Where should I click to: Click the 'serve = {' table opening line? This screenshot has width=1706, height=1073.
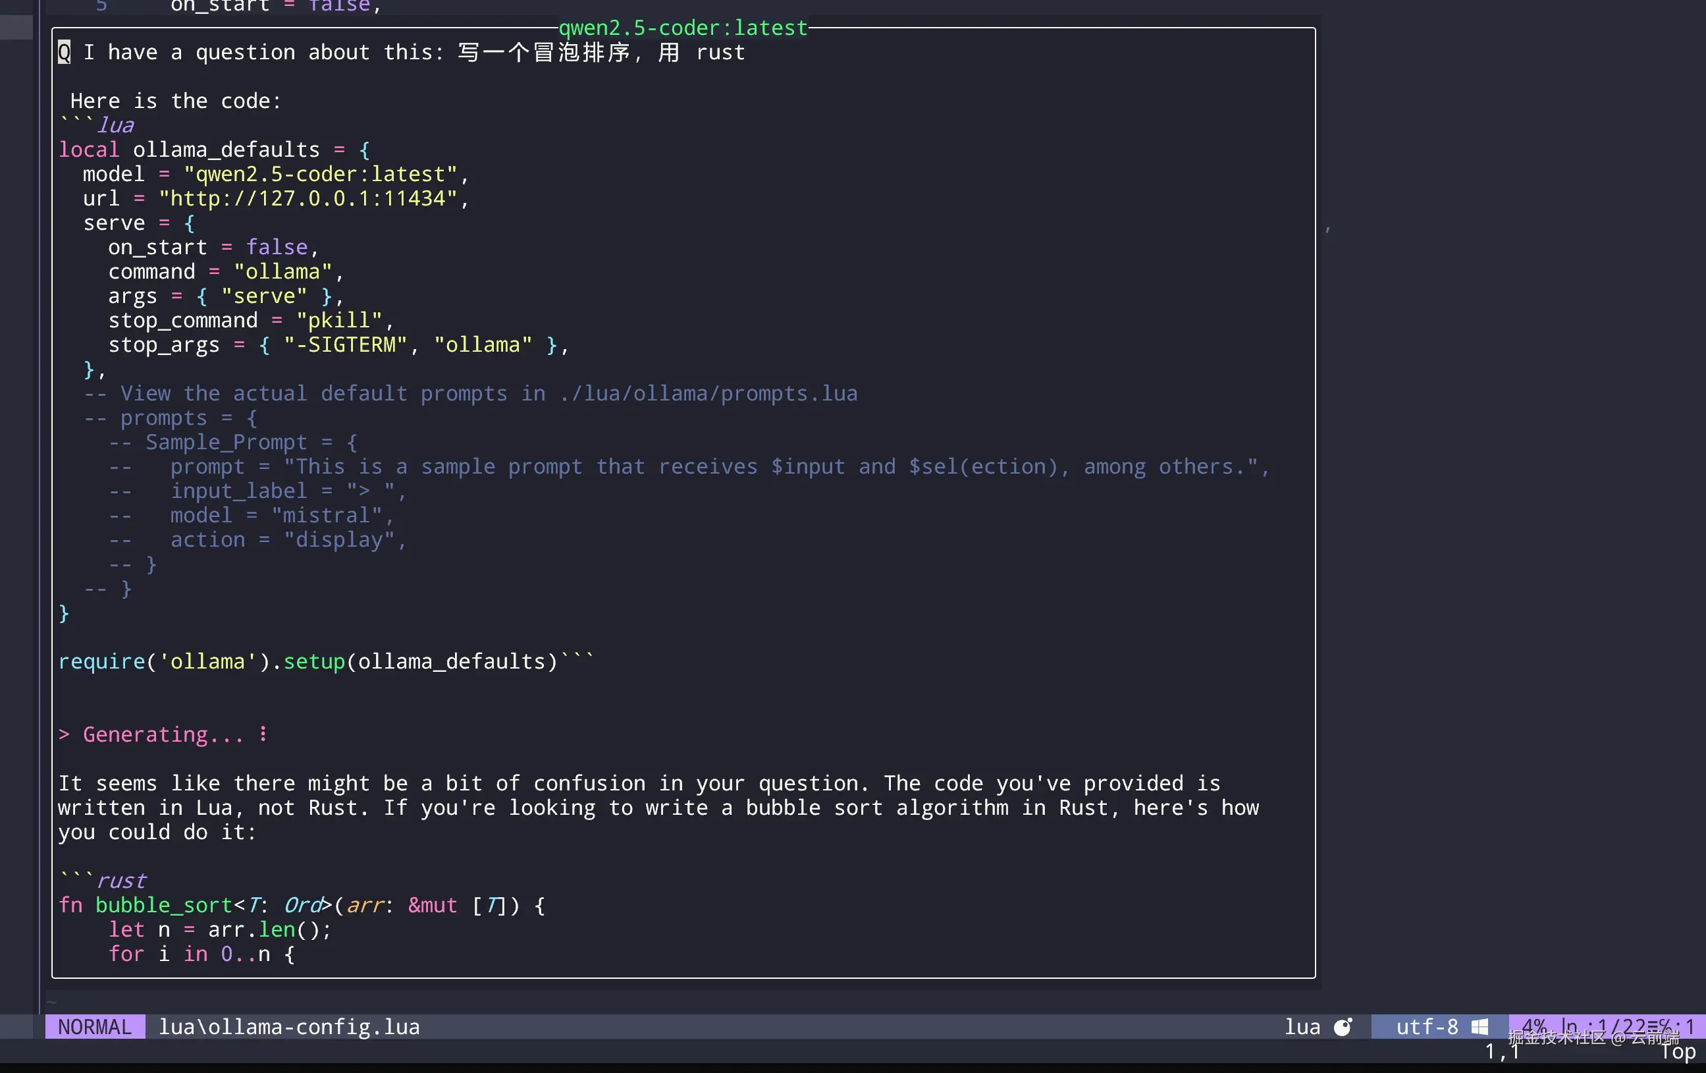(138, 223)
